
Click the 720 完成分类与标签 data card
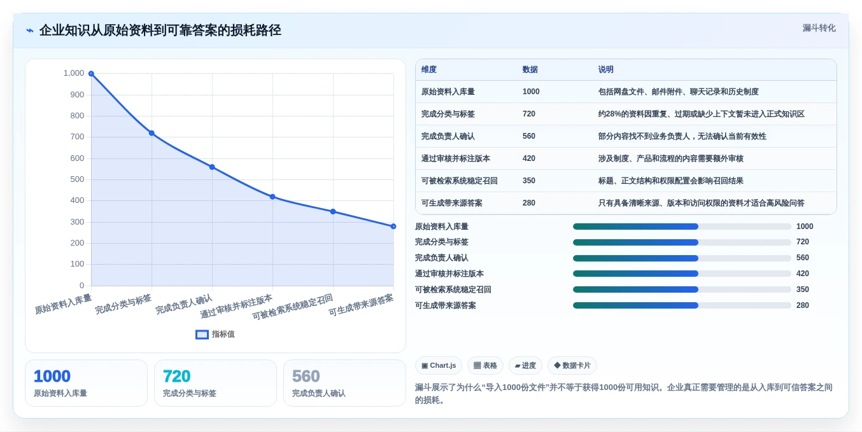click(215, 383)
